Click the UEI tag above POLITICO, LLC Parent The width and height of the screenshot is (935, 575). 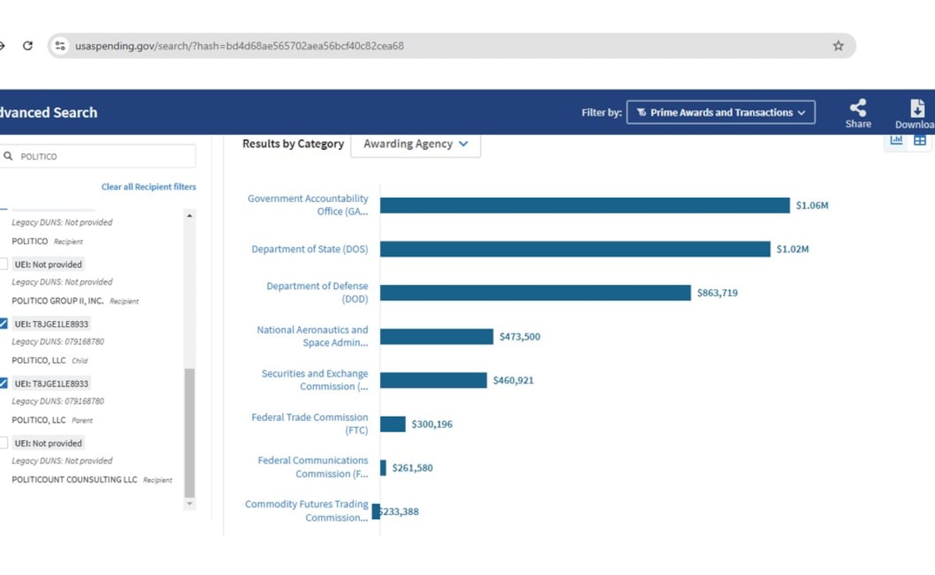51,383
